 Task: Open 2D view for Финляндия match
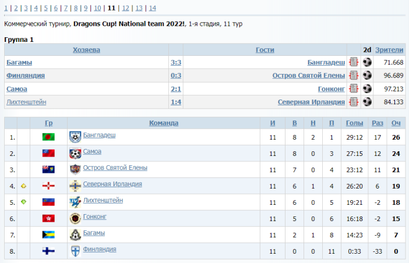(367, 76)
